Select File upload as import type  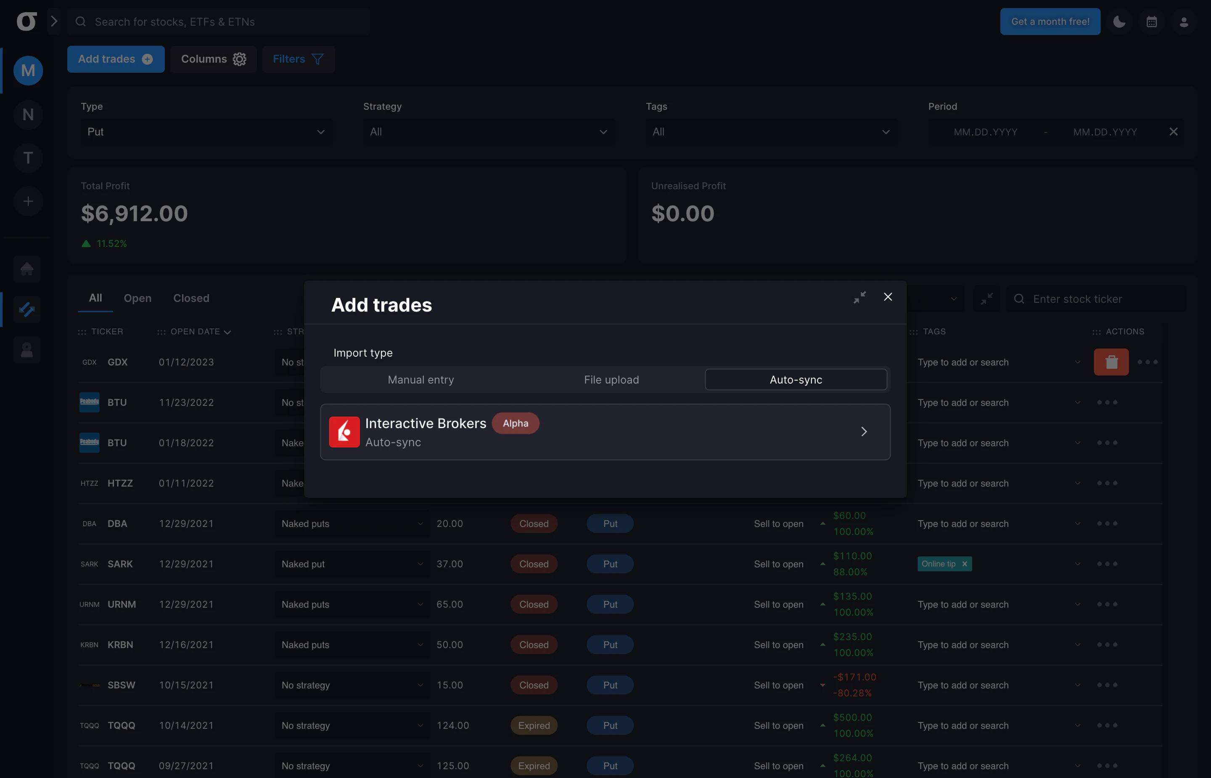click(x=611, y=379)
